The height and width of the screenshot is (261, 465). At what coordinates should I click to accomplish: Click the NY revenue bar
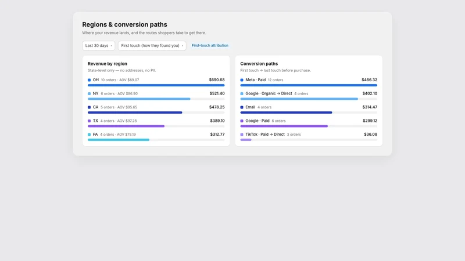[139, 99]
